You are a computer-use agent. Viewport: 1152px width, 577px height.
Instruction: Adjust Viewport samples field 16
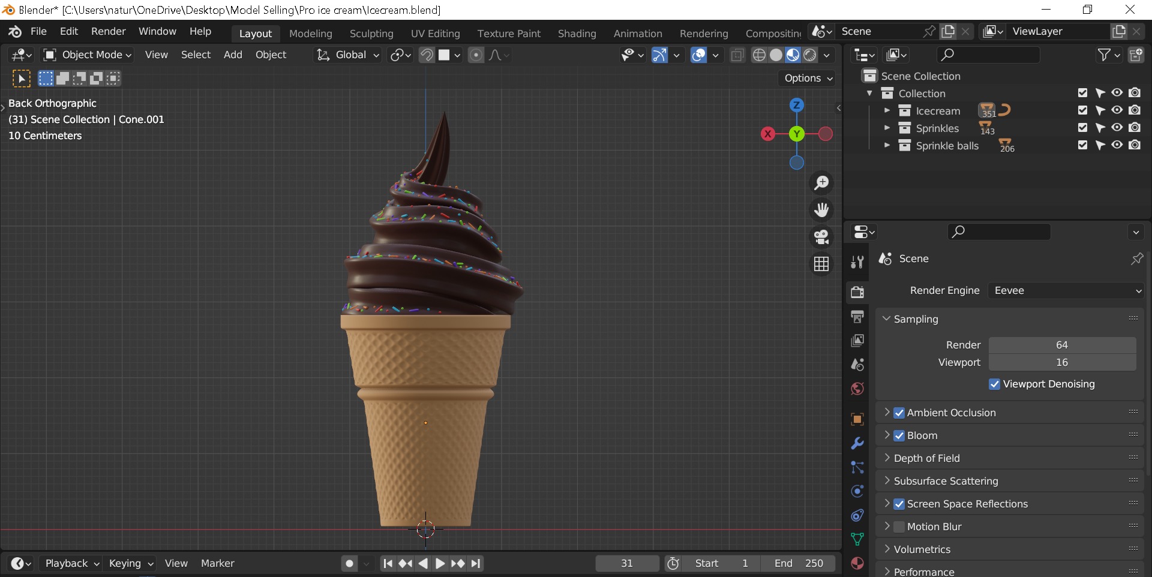point(1062,362)
